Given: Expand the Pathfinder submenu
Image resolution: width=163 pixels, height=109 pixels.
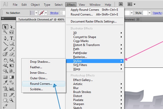Looking at the screenshot, I should coord(121,53).
